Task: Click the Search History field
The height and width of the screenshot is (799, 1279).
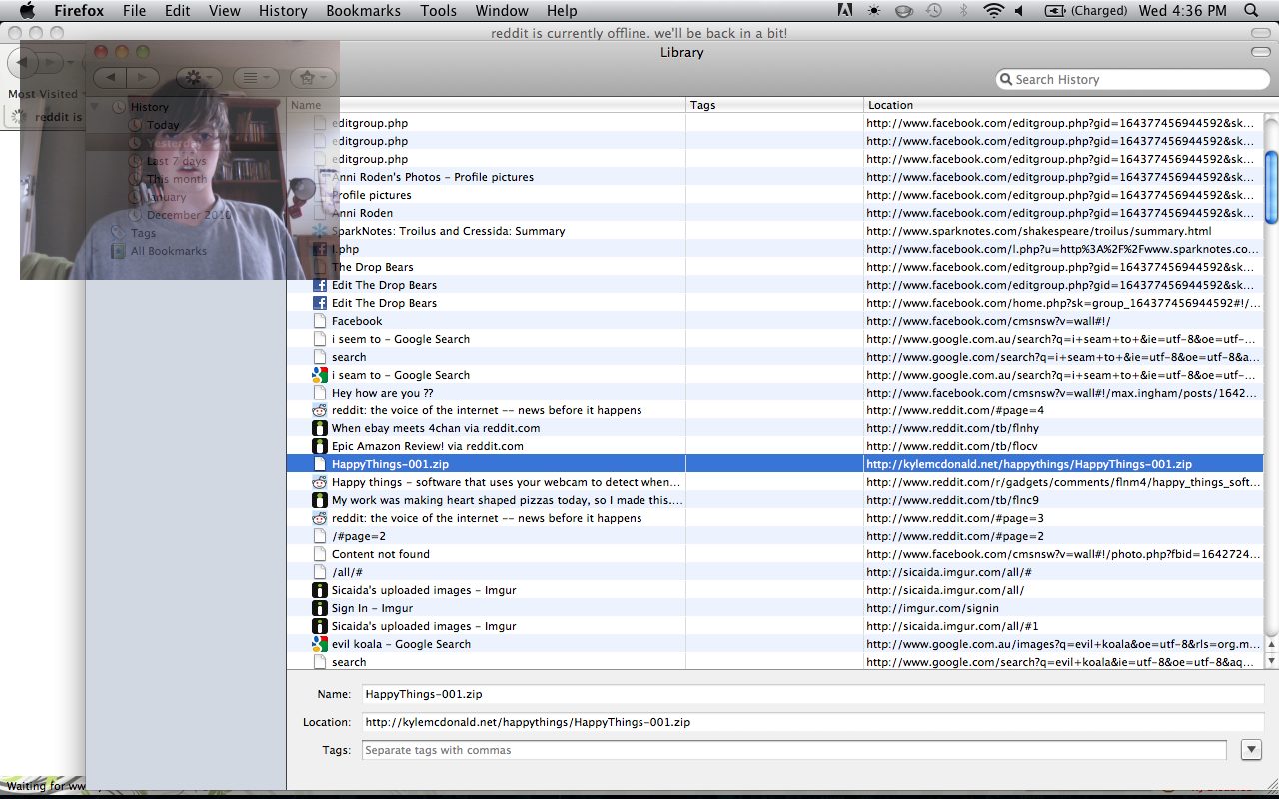Action: [x=1134, y=80]
